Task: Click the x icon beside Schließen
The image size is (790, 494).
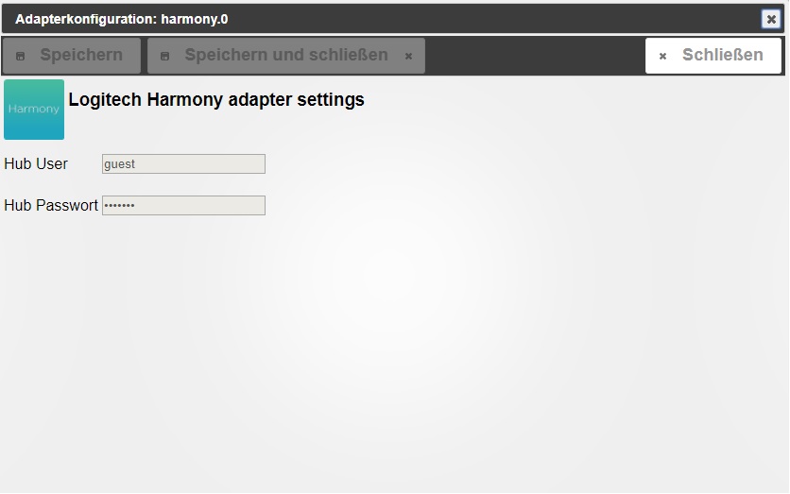Action: pos(662,57)
